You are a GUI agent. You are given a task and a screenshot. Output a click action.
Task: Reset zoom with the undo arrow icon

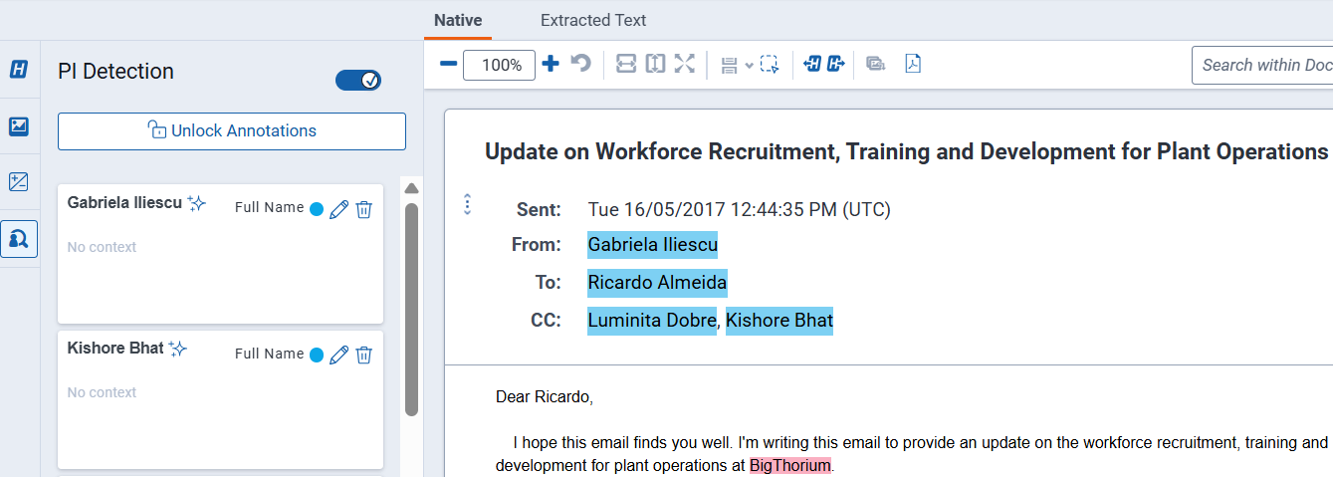click(580, 65)
